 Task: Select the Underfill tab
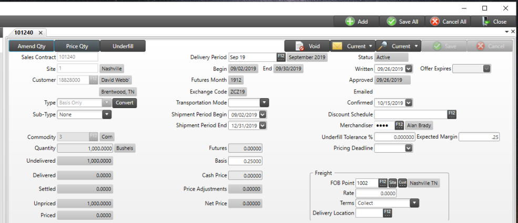[123, 46]
